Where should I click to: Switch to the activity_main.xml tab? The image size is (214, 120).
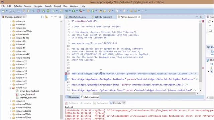102,17
